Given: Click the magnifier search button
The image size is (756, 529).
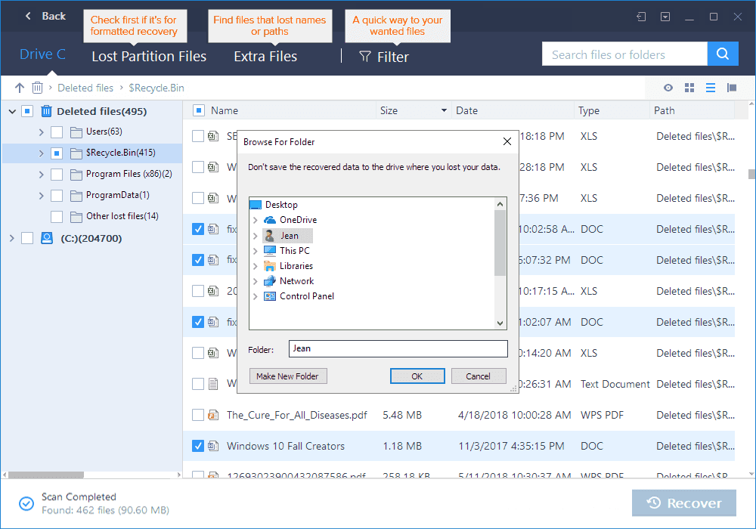Looking at the screenshot, I should pos(723,54).
